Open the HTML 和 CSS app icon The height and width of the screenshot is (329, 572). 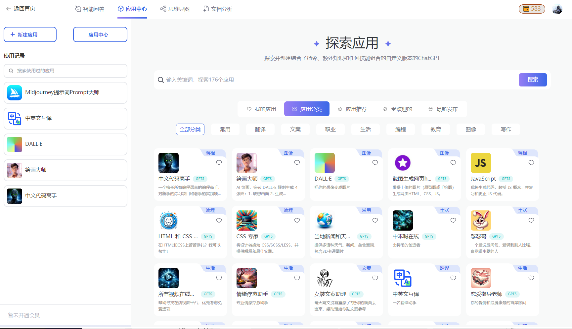tap(168, 220)
